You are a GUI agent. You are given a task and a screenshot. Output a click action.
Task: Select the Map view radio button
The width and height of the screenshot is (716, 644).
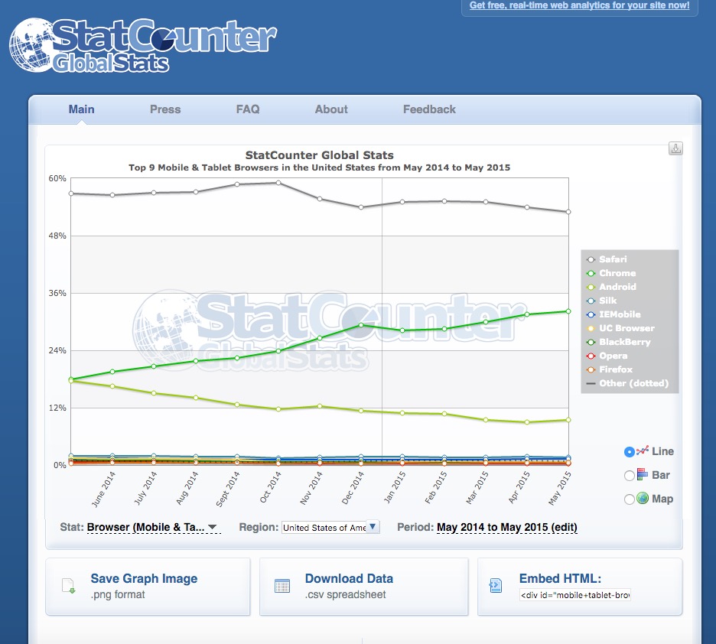(630, 499)
